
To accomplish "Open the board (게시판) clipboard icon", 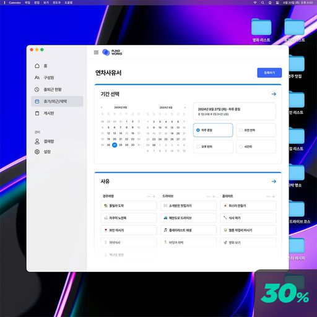I will click(x=37, y=113).
